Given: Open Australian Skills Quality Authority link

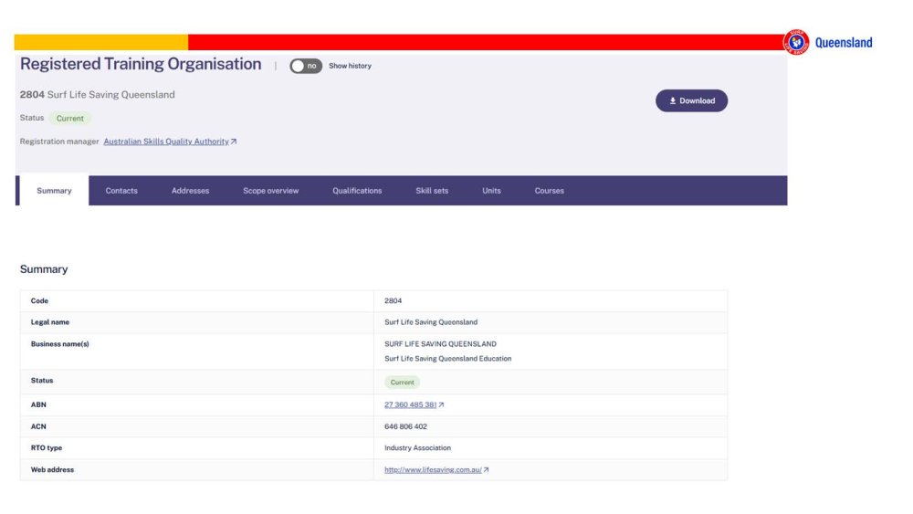Looking at the screenshot, I should [166, 142].
